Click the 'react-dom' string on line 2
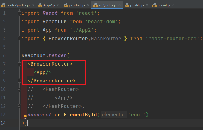The height and width of the screenshot is (130, 203). [x=102, y=22]
